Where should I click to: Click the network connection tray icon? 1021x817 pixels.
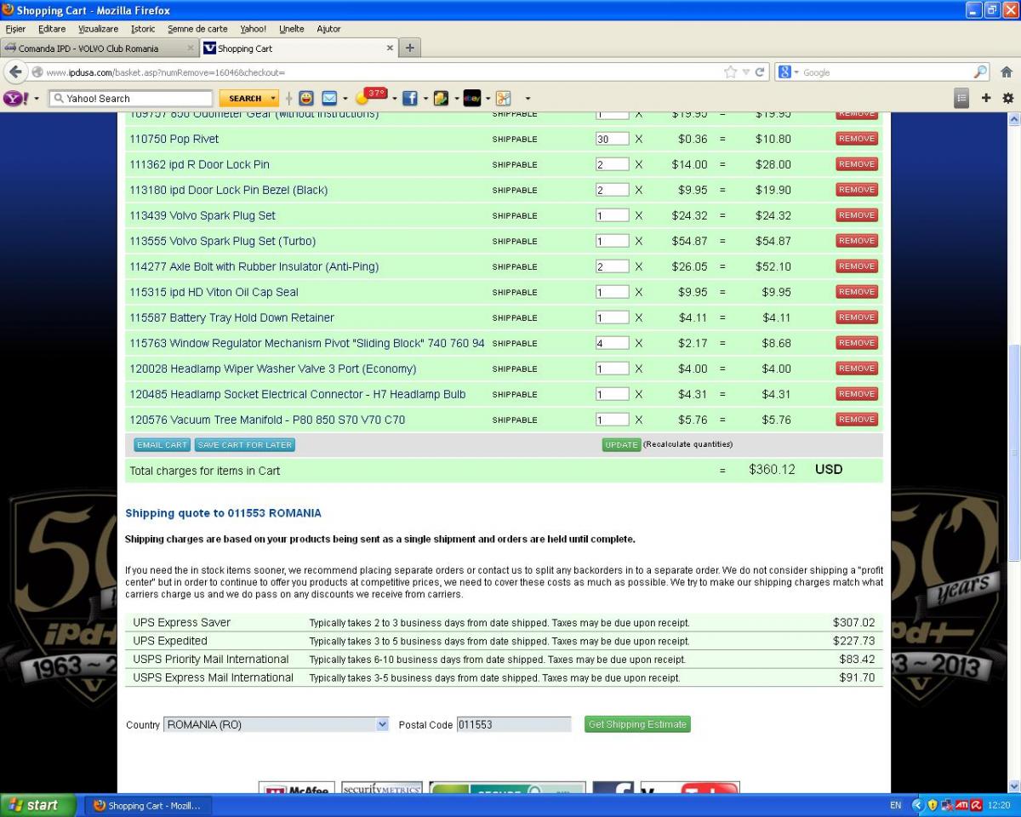(x=947, y=805)
